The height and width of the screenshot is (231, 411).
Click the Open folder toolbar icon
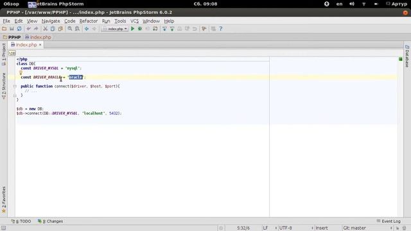coord(4,28)
